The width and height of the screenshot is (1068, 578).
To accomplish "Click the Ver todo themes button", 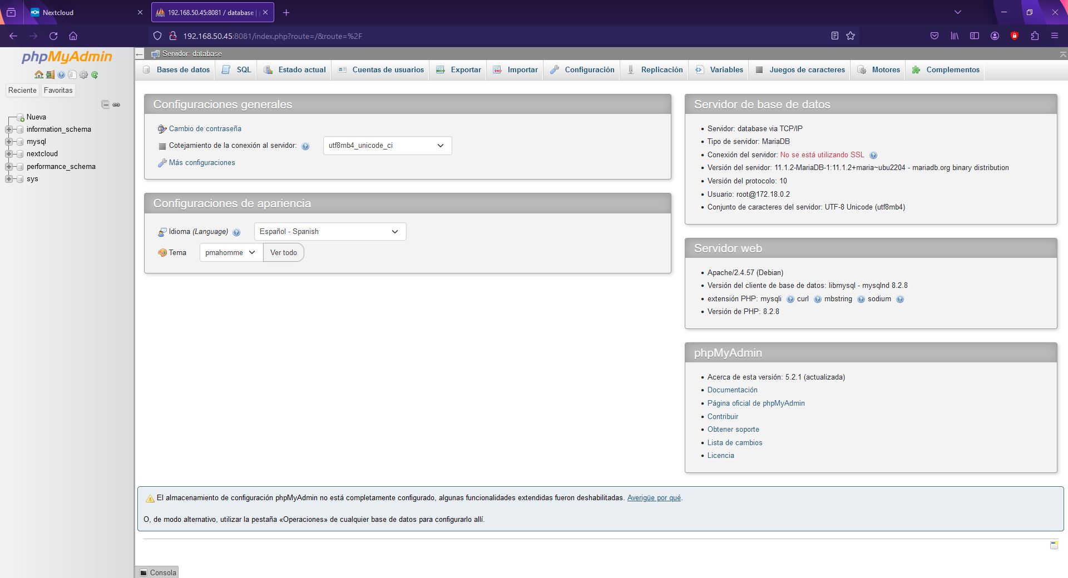I will (x=284, y=253).
